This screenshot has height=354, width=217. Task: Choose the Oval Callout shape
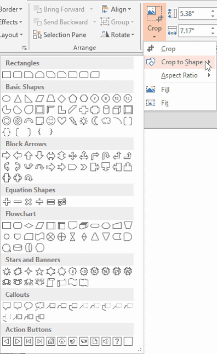28,306
